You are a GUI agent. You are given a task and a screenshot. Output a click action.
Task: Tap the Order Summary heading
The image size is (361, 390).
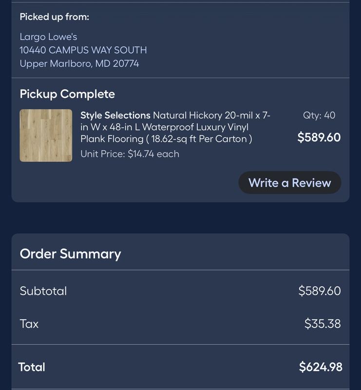(70, 254)
